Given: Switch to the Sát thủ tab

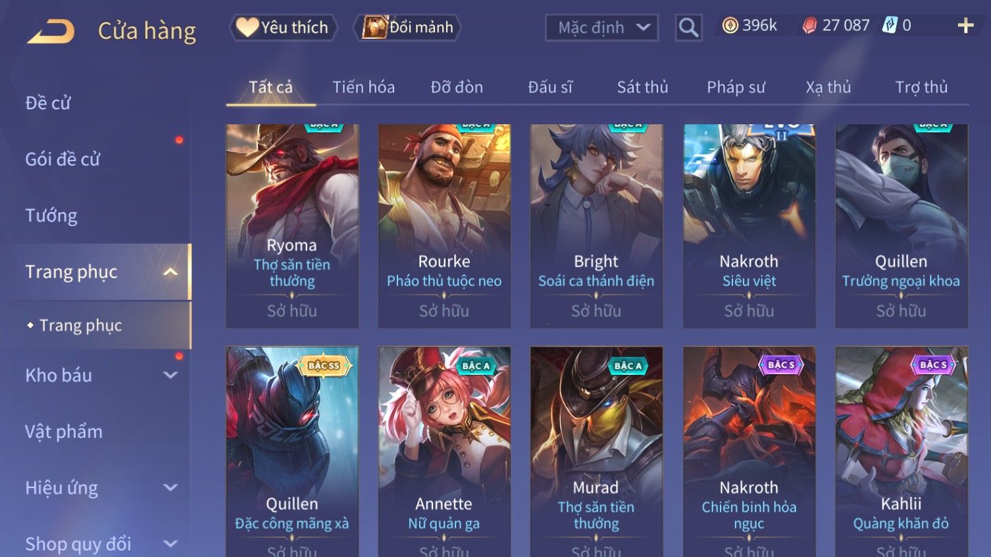Looking at the screenshot, I should tap(642, 87).
